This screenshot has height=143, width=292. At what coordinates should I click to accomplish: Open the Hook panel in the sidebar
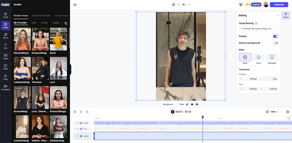pyautogui.click(x=5, y=77)
